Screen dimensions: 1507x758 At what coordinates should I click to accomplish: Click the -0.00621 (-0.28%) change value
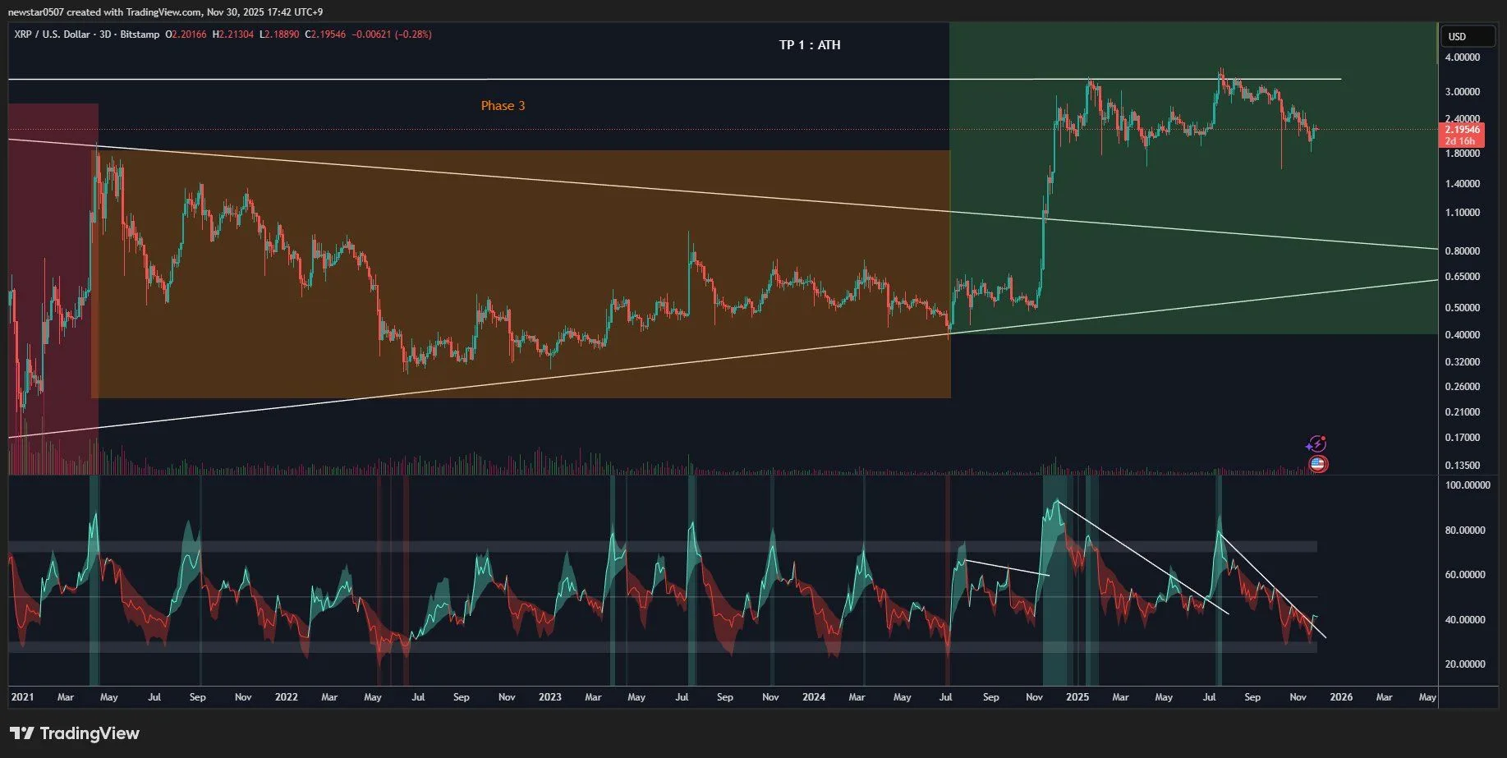tap(392, 34)
